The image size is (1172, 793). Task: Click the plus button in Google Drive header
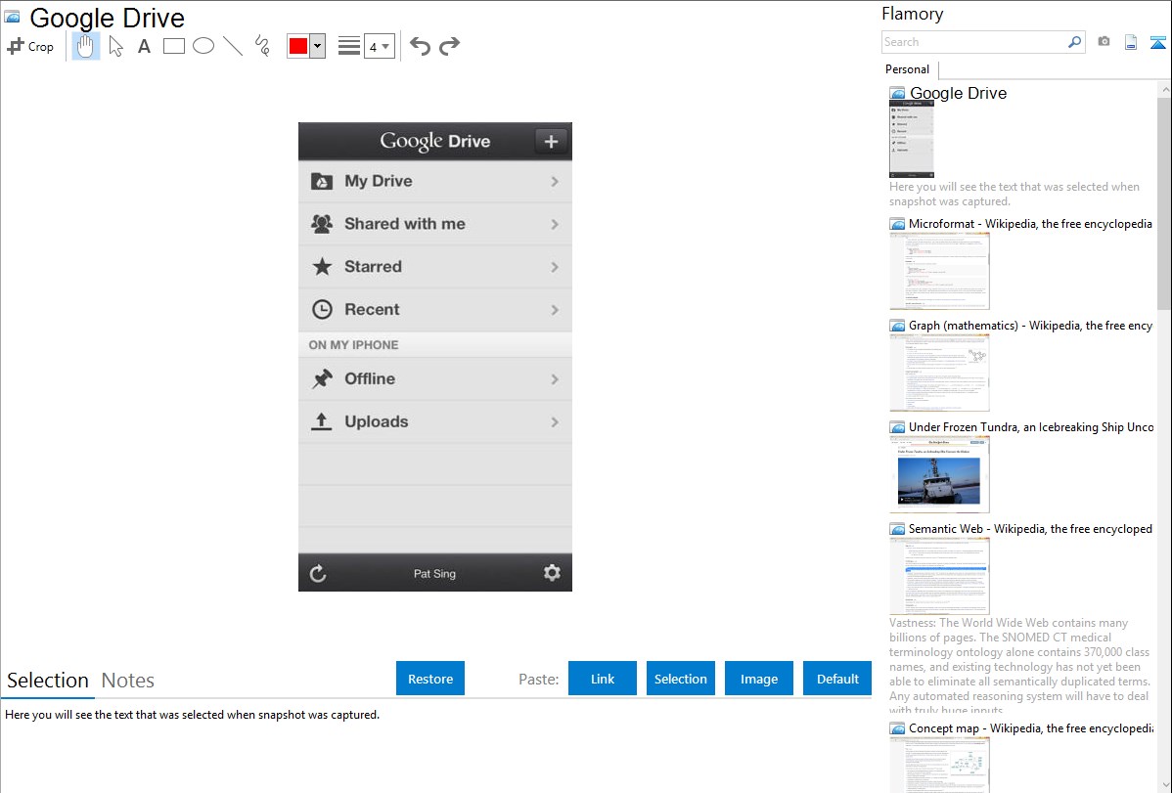(x=551, y=141)
